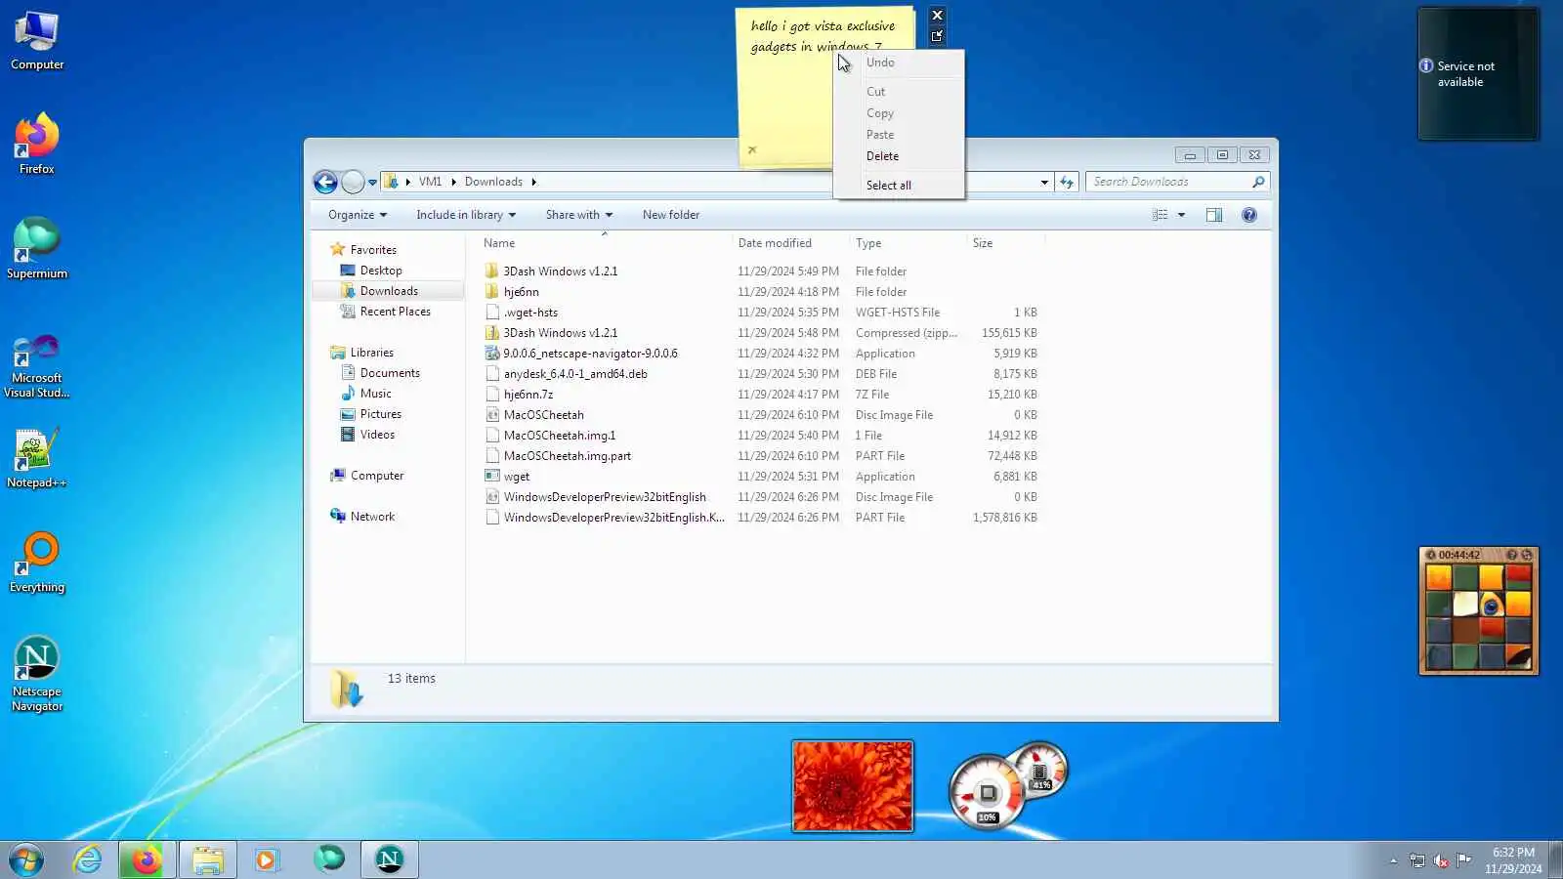Select Desktop under Favorites
Screen dimensions: 1563x879
pos(381,271)
